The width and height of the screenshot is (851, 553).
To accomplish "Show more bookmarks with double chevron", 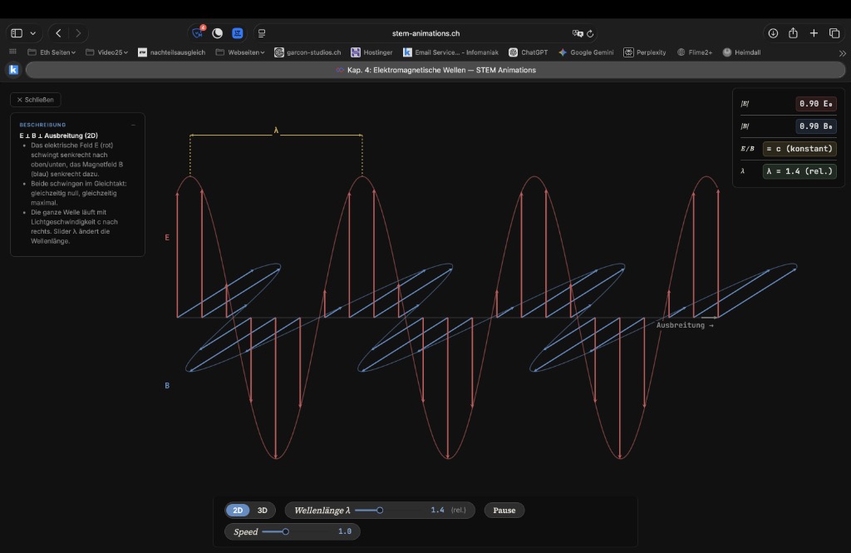I will [842, 52].
